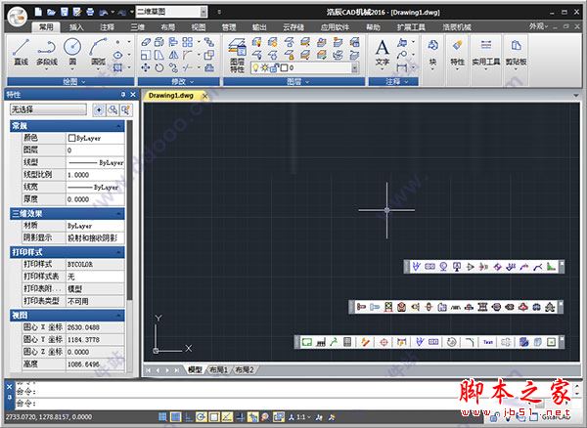587x428 pixels.
Task: Click the rotate tool in modify panel
Action: 159,67
